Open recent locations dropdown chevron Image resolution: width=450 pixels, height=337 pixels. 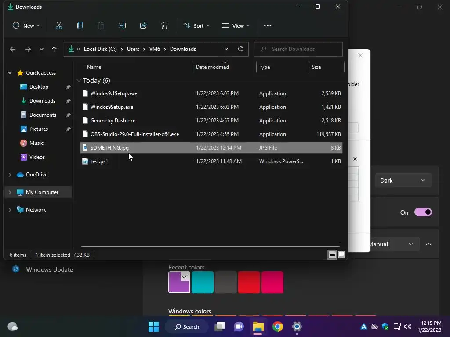coord(42,49)
